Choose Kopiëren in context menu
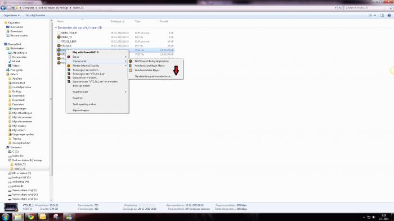This screenshot has width=394, height=221. (x=78, y=98)
